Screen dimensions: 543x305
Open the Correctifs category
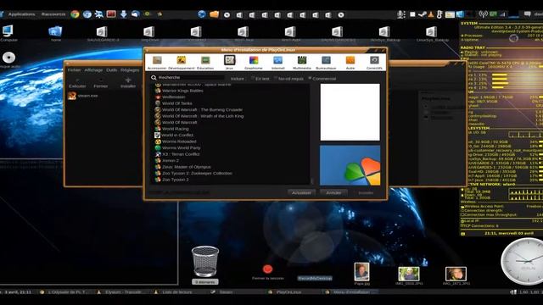pos(374,63)
